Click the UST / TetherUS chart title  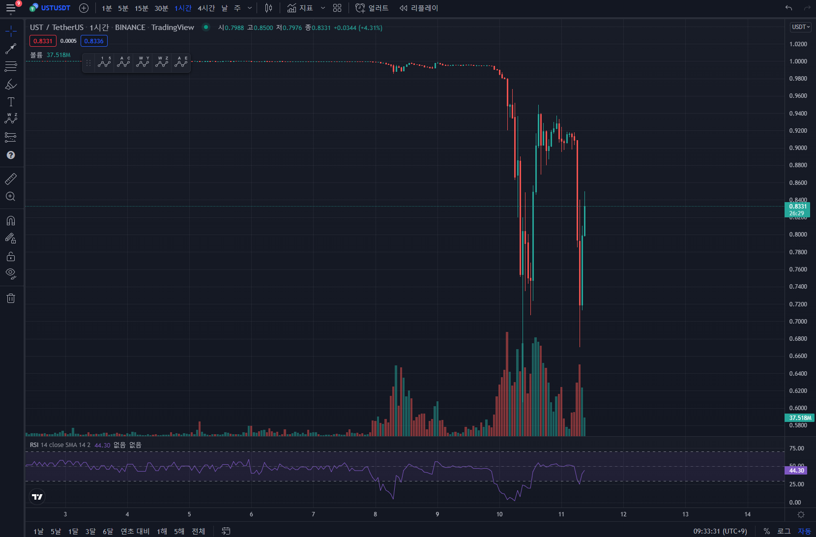57,28
